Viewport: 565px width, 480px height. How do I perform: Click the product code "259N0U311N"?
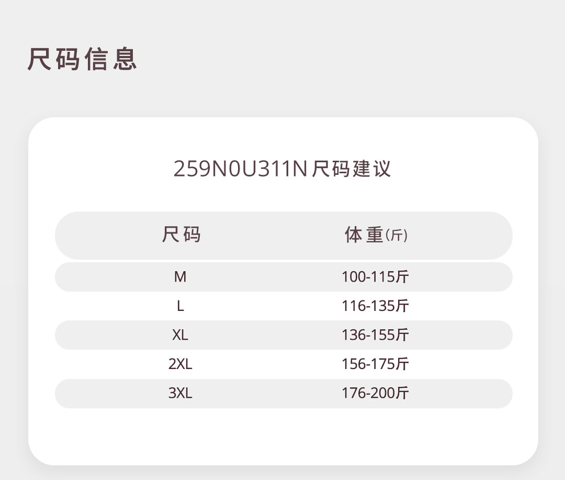pos(240,169)
